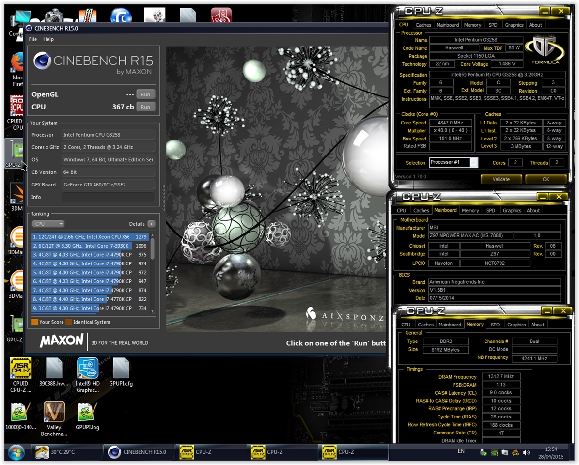Open the File menu in Cinebench
579x465 pixels.
click(x=33, y=39)
